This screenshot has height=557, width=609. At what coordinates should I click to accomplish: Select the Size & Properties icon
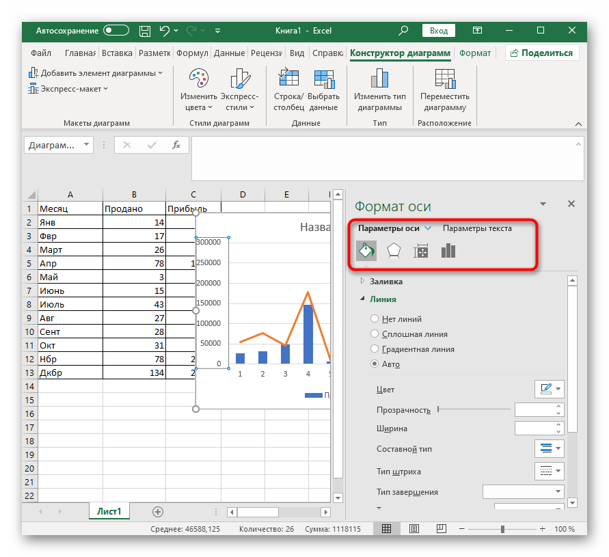420,251
